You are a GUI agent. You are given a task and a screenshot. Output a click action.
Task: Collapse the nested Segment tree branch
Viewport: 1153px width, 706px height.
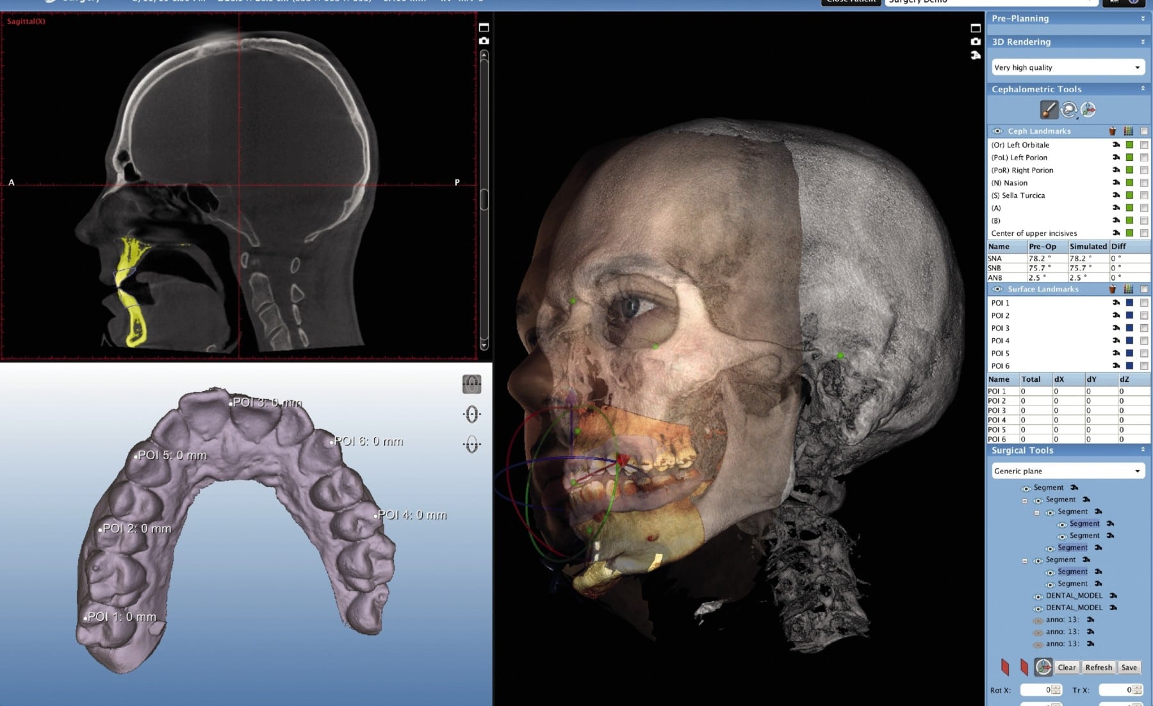(1036, 513)
